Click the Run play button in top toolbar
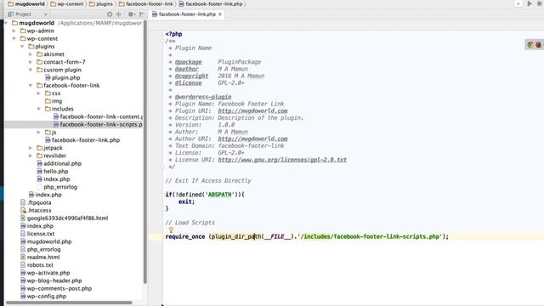Image resolution: width=544 pixels, height=306 pixels. [530, 3]
